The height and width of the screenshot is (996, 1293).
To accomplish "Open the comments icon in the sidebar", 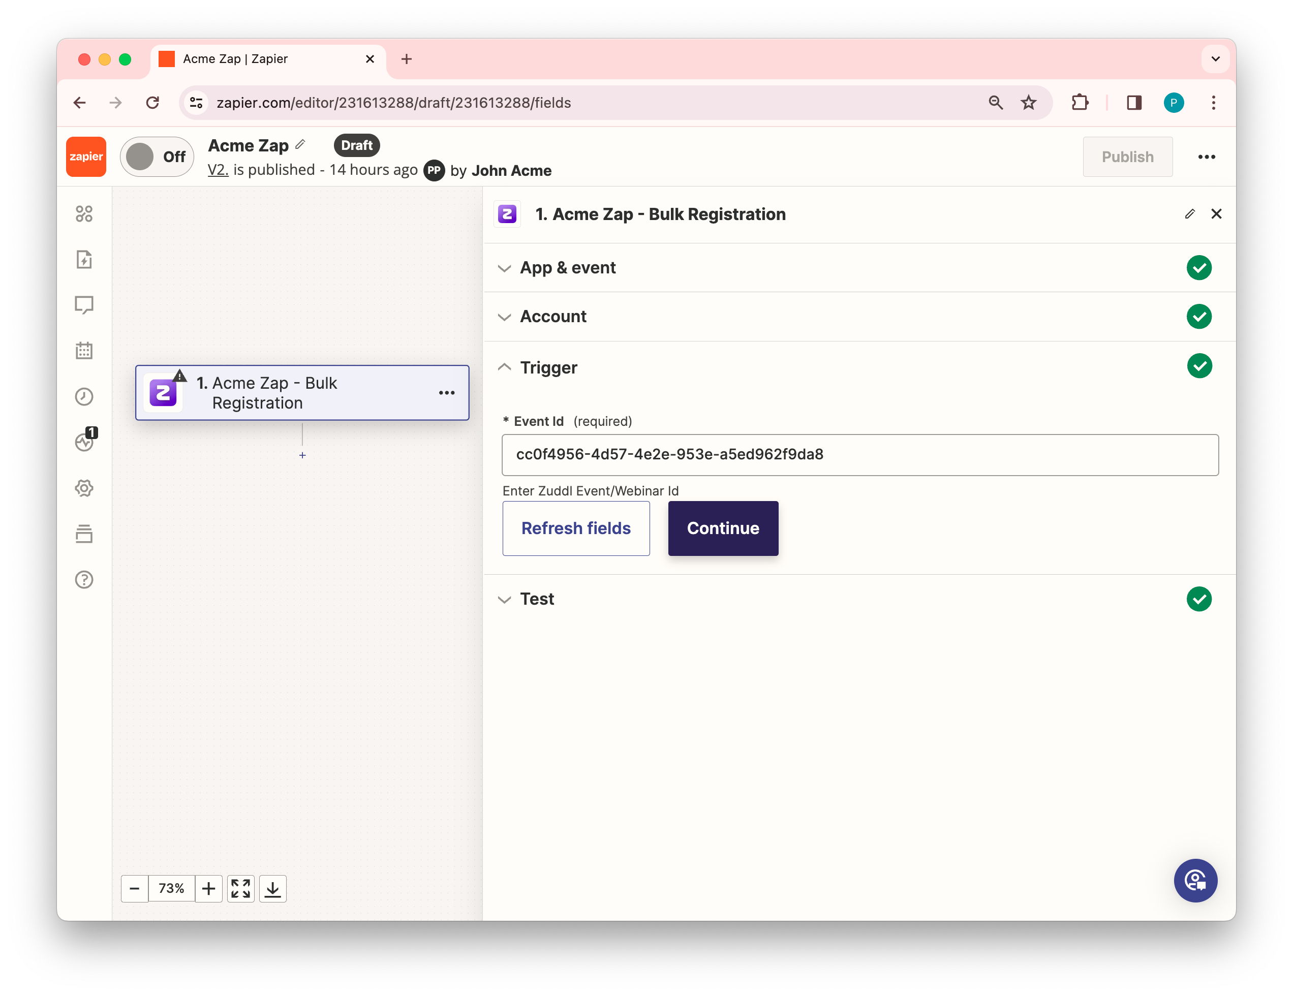I will click(84, 305).
